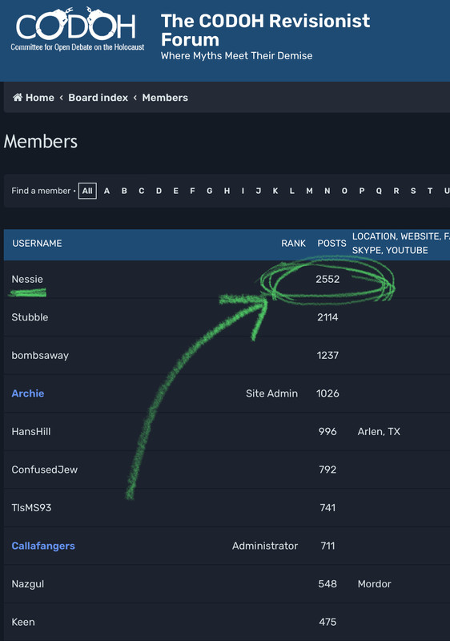
Task: Open ConfusedJew's member profile
Action: point(45,470)
